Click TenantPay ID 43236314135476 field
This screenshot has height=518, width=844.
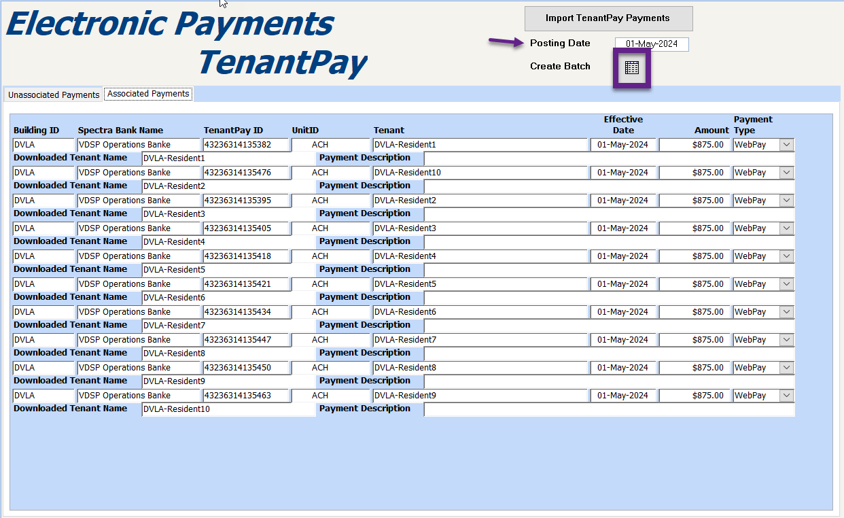[x=247, y=173]
